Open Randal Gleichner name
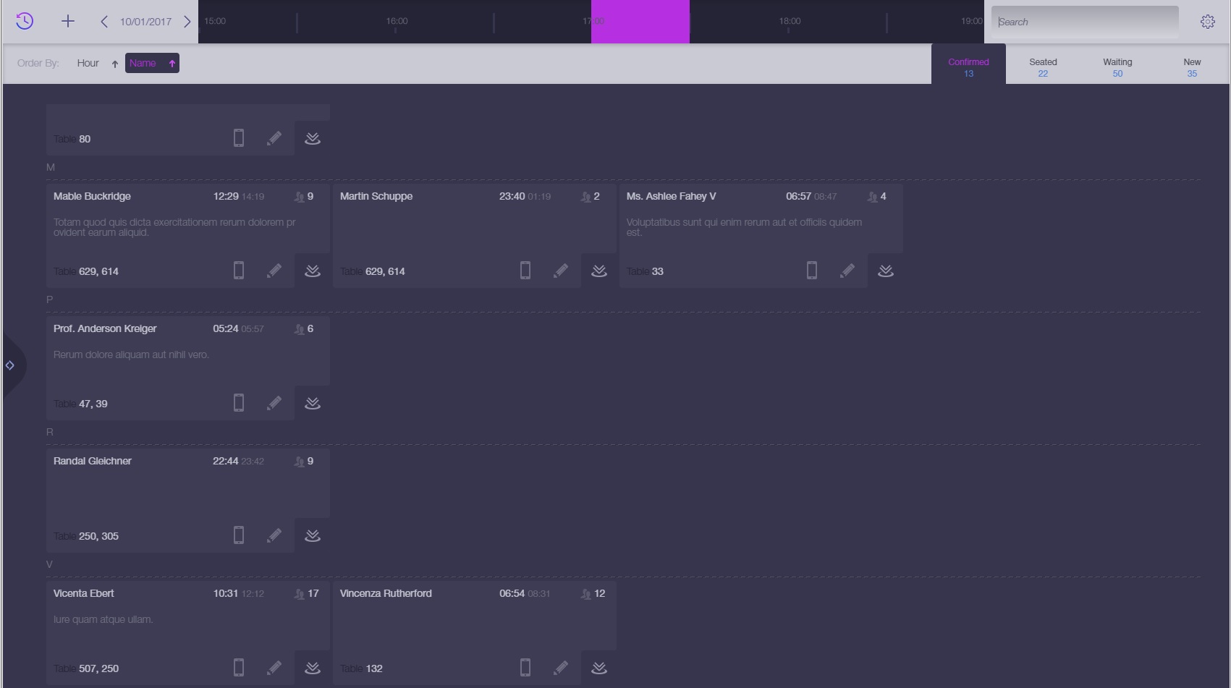The image size is (1231, 688). click(x=93, y=461)
